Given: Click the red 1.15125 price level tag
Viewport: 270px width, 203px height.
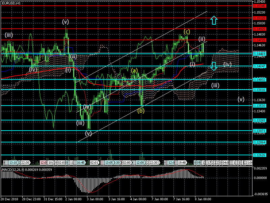Looking at the screenshot, I should click(x=260, y=18).
